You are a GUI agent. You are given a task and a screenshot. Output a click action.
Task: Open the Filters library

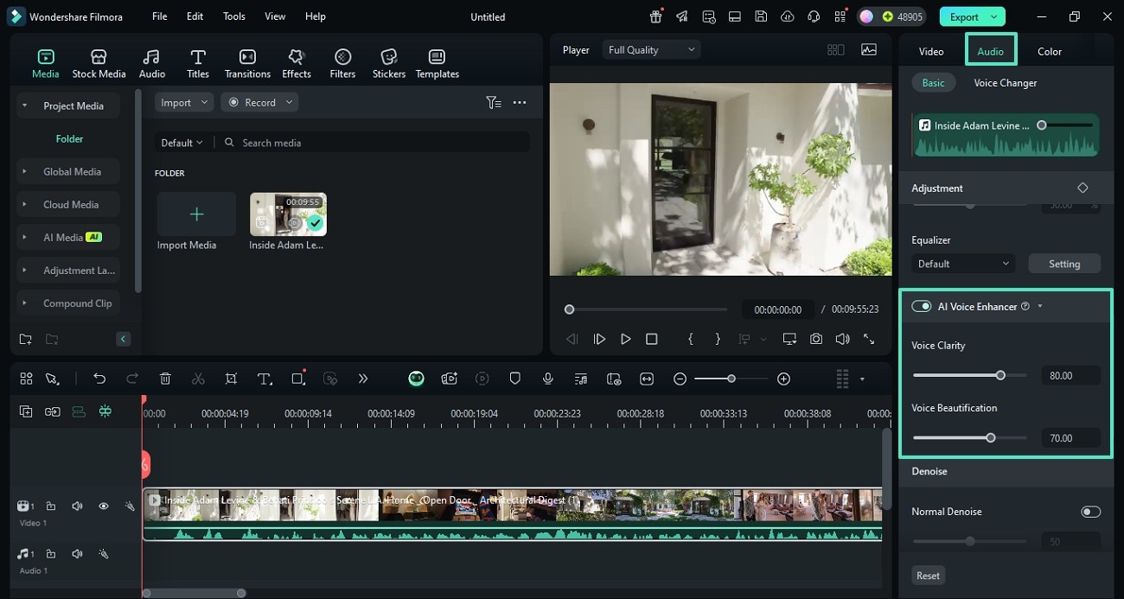342,64
